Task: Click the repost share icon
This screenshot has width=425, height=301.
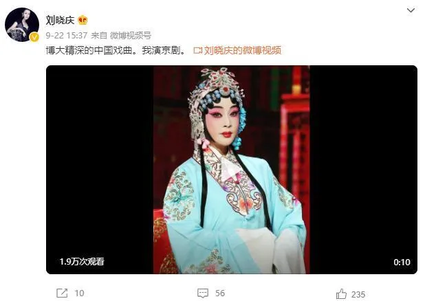Action: click(x=62, y=293)
